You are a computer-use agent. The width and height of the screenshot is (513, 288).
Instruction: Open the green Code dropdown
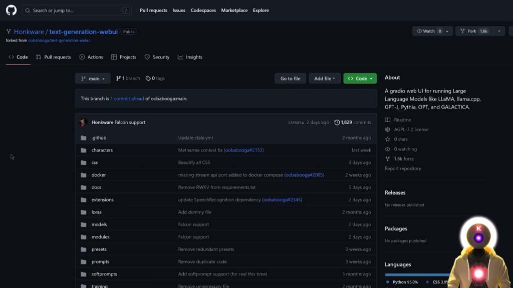360,78
